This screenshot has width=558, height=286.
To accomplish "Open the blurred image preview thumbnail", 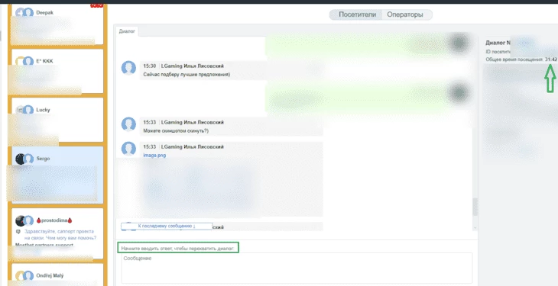I will (x=200, y=186).
